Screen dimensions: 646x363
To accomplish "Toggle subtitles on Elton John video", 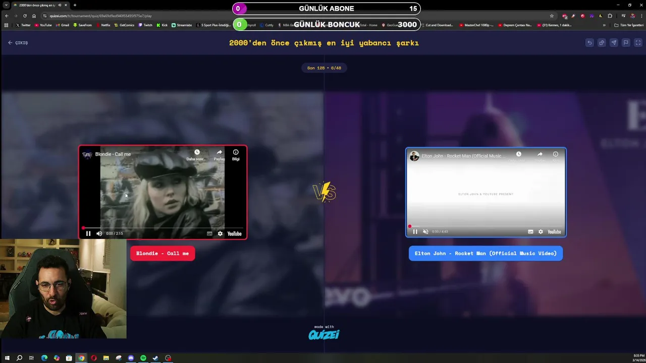I will pos(530,231).
